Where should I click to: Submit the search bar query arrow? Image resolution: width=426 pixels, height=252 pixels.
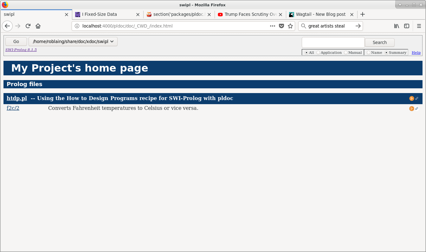pyautogui.click(x=358, y=26)
